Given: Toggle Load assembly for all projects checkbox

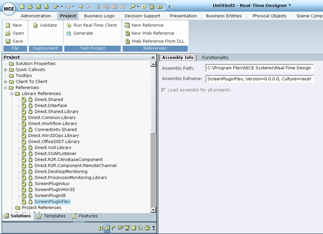Looking at the screenshot, I should tap(164, 90).
